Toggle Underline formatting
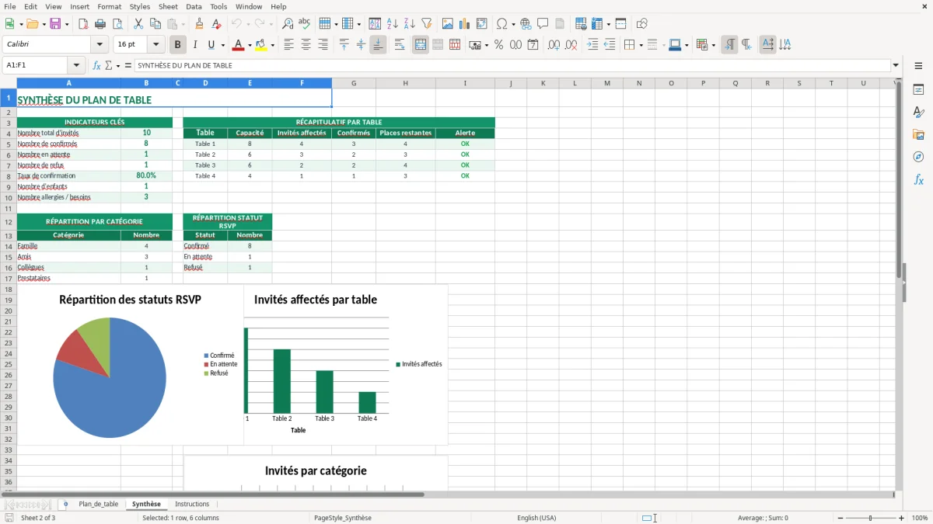This screenshot has width=933, height=524. 211,45
